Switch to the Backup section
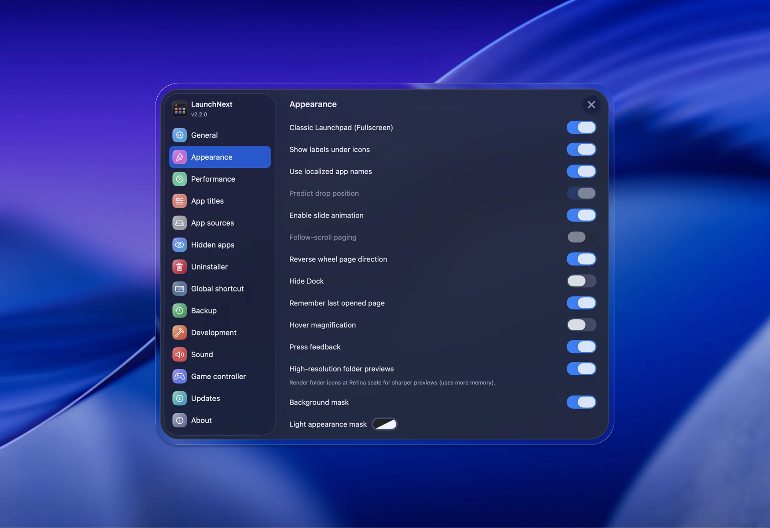 (203, 311)
